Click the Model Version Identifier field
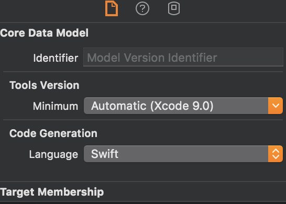Viewport: 286px width, 204px height. [x=183, y=58]
